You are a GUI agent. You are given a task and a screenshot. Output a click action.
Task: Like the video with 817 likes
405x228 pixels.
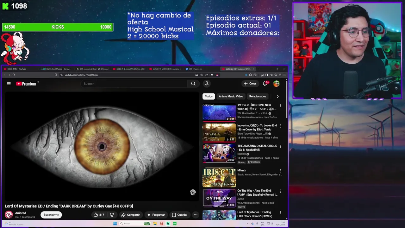(x=99, y=215)
